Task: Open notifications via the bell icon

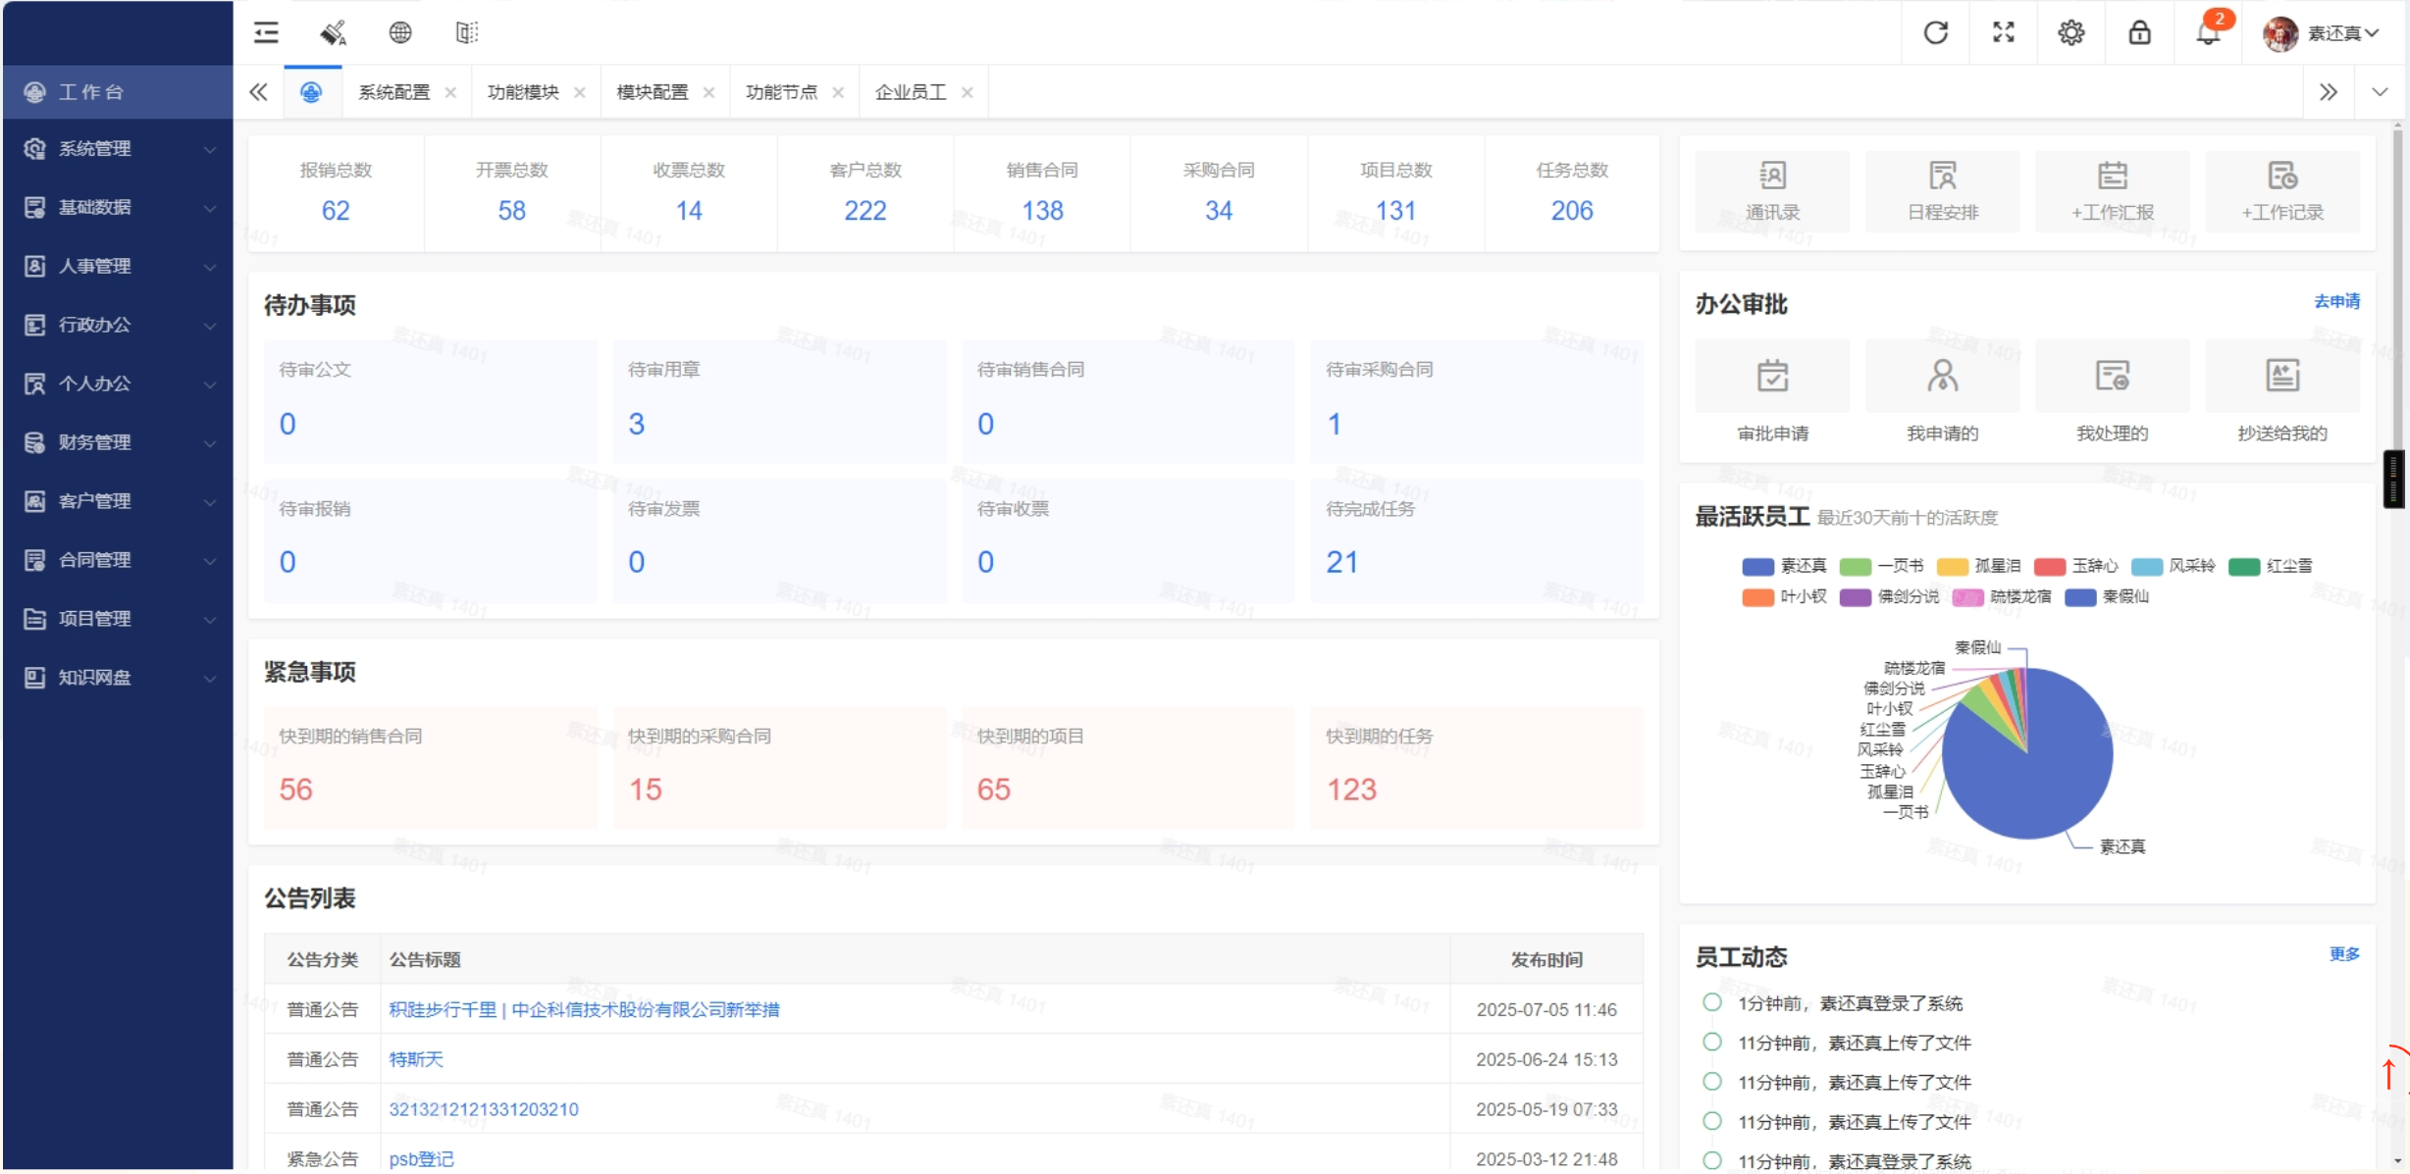Action: pos(2208,34)
